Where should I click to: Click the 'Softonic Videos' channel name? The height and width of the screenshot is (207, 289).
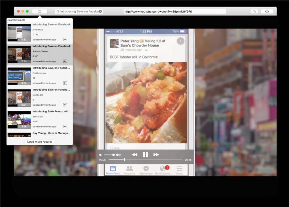coord(40,51)
